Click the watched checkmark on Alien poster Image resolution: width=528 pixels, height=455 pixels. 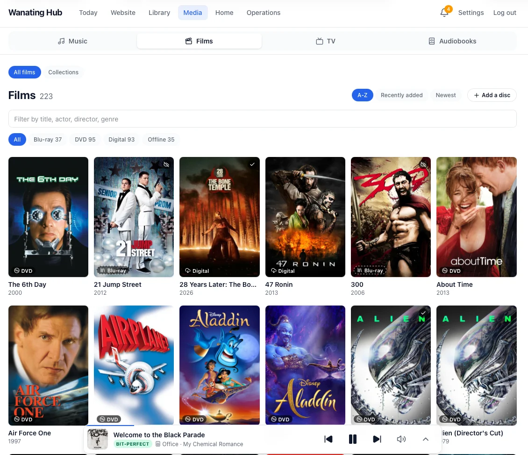tap(423, 313)
